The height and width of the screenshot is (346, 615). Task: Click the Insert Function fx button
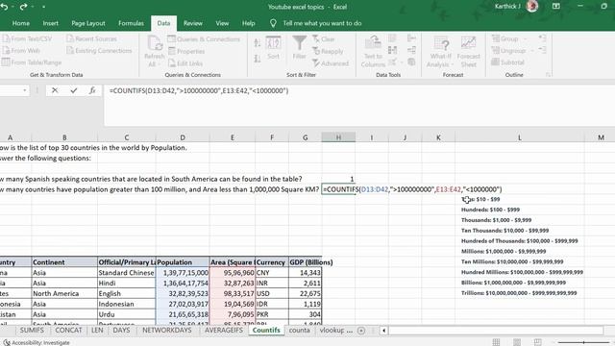[92, 90]
